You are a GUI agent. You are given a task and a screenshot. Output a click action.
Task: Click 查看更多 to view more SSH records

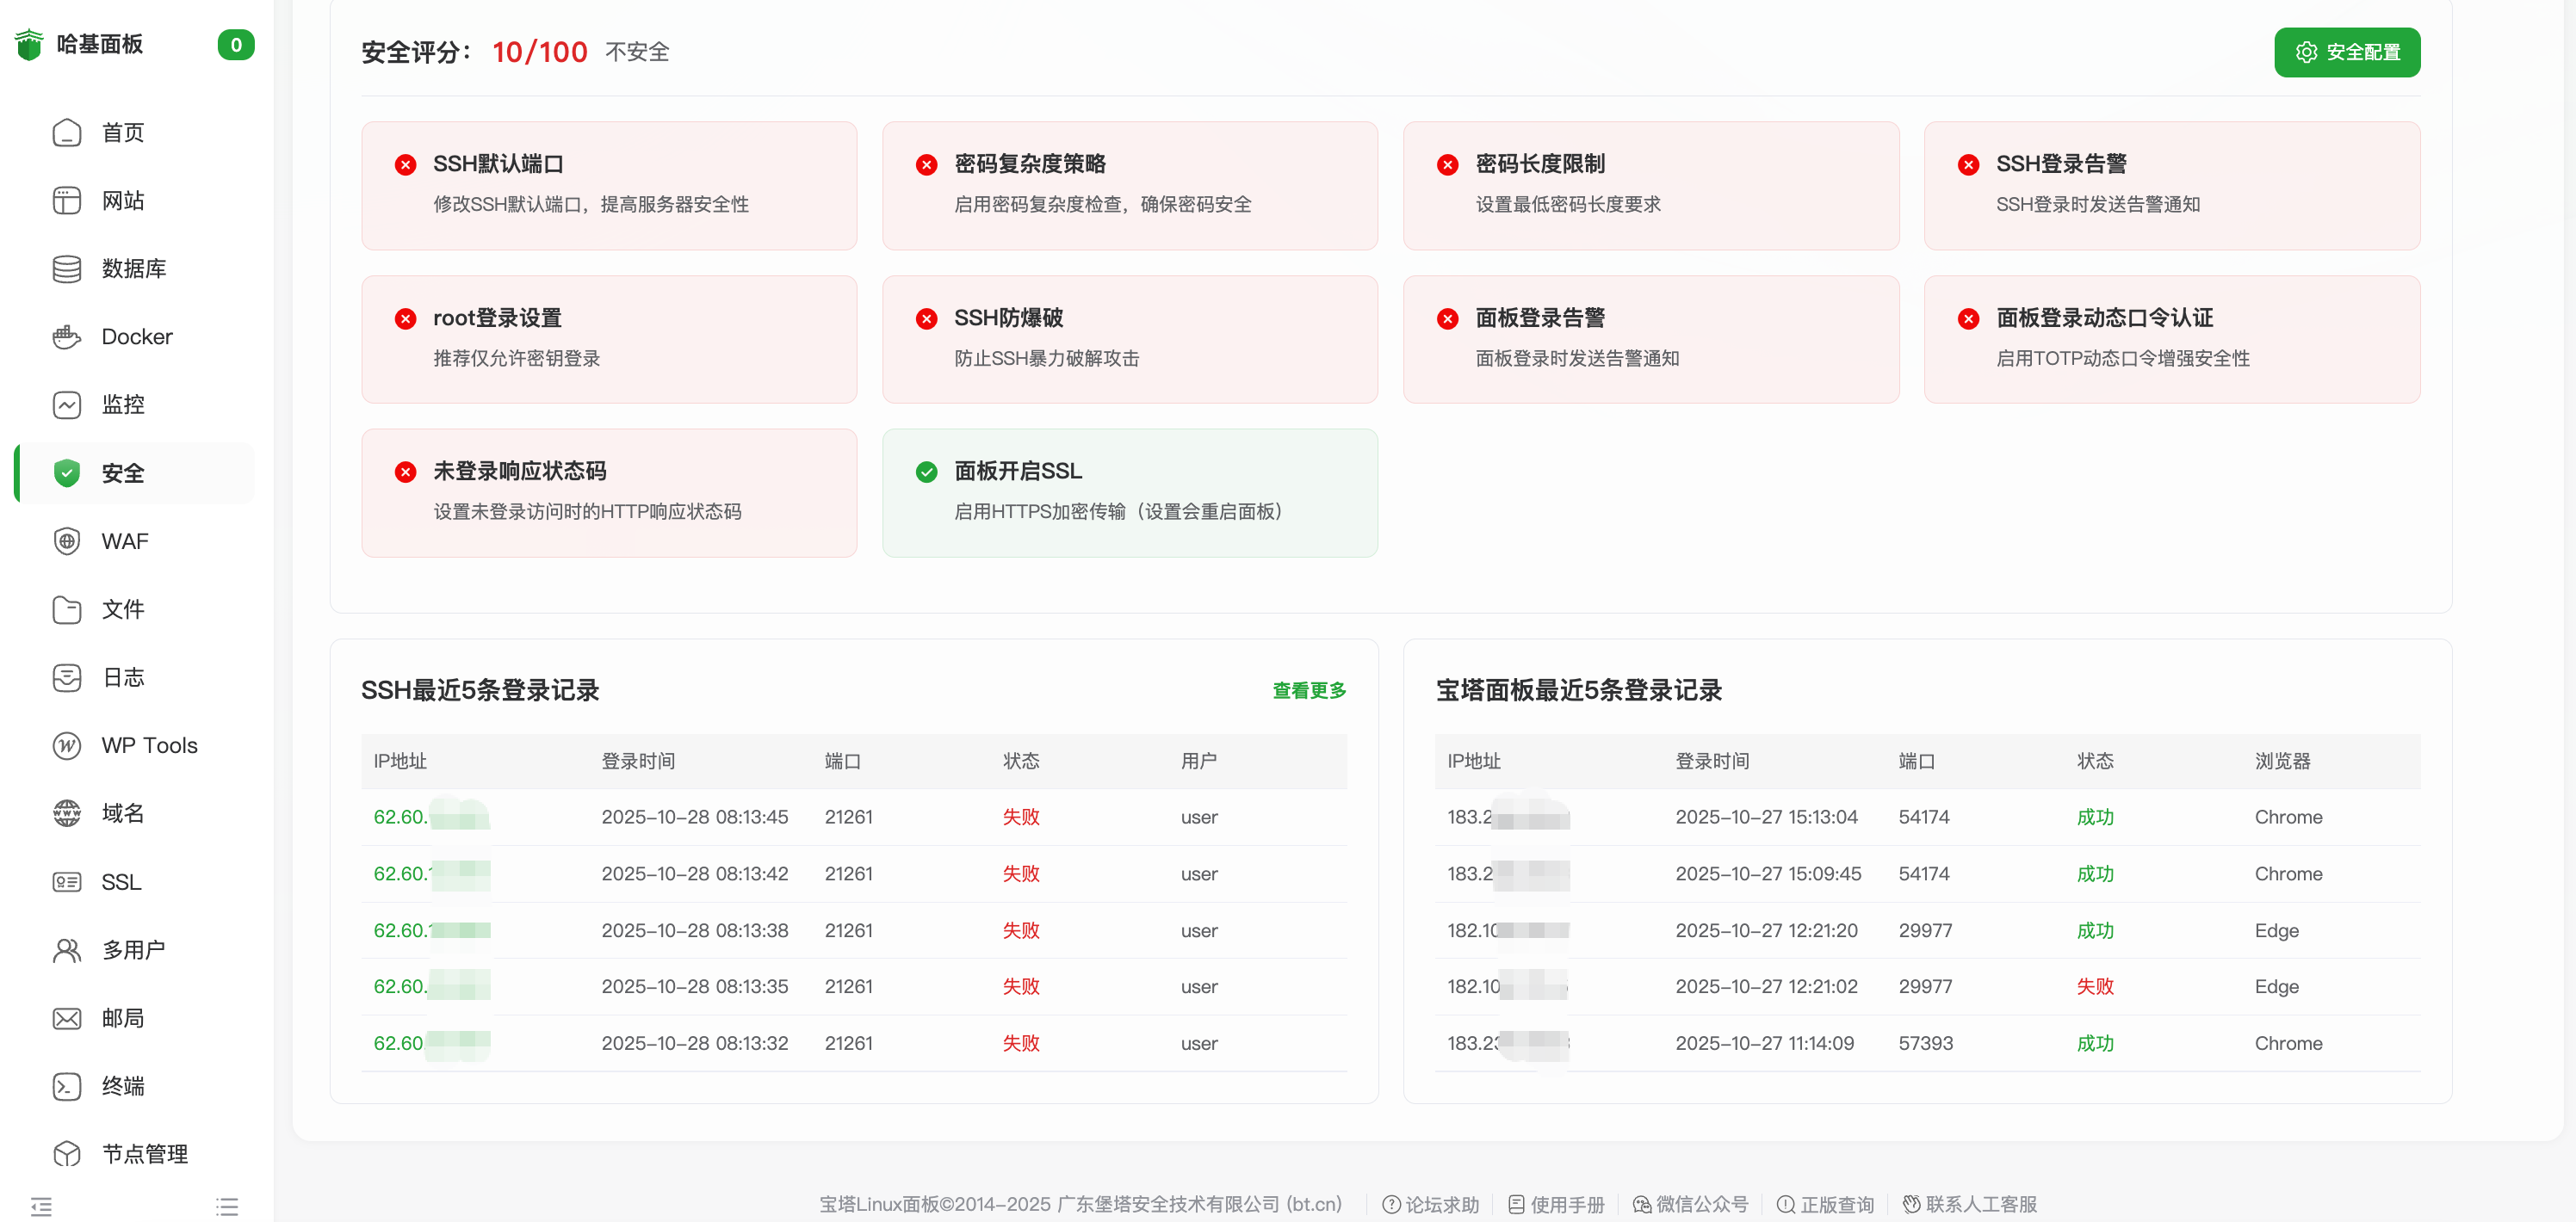[x=1309, y=689]
